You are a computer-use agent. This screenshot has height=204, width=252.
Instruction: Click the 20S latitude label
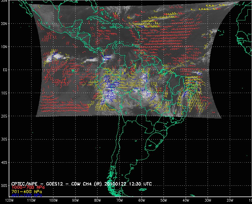4,116
